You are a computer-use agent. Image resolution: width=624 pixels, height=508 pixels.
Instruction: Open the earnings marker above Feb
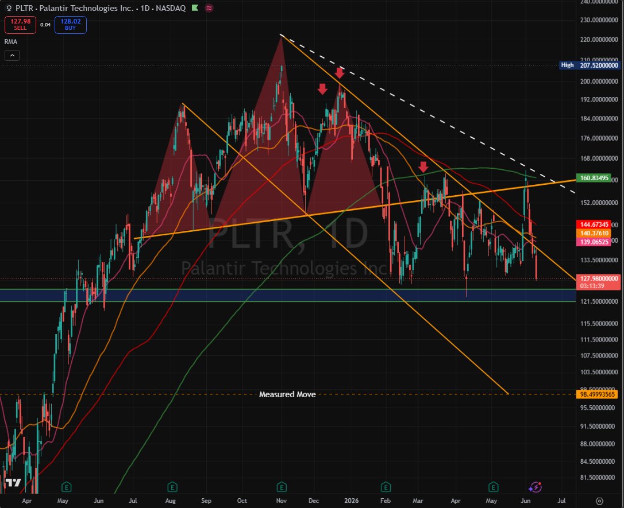385,487
